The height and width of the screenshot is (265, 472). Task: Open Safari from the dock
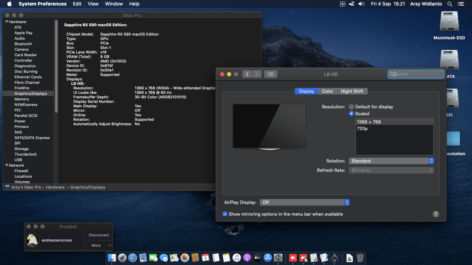point(133,258)
